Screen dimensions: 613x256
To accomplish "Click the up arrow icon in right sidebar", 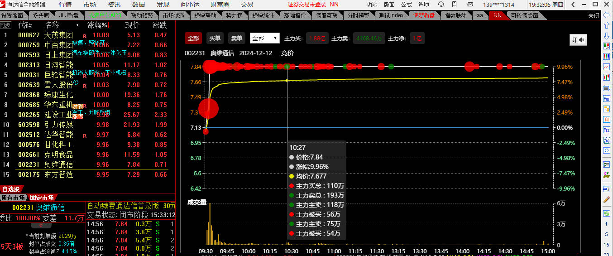I will tap(606, 25).
